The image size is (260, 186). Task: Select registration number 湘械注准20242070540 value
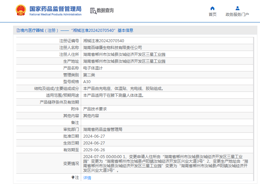click(104, 41)
